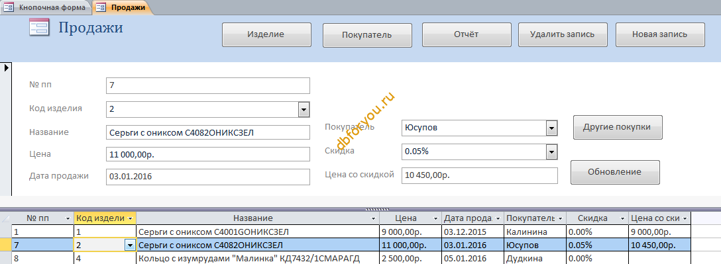Click the Цена field with 11 000,00р.
The image size is (721, 264).
coord(208,154)
